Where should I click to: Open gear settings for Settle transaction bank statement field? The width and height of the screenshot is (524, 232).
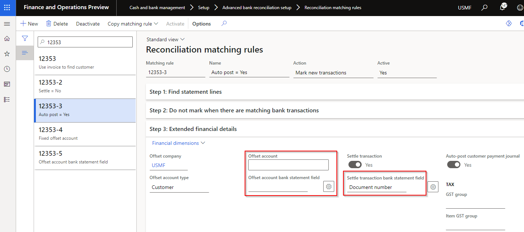click(433, 186)
